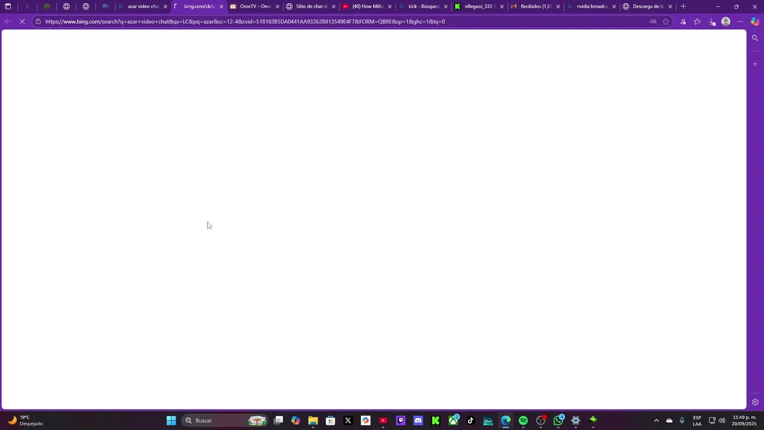
Task: Open the Edge profile avatar
Action: (726, 21)
